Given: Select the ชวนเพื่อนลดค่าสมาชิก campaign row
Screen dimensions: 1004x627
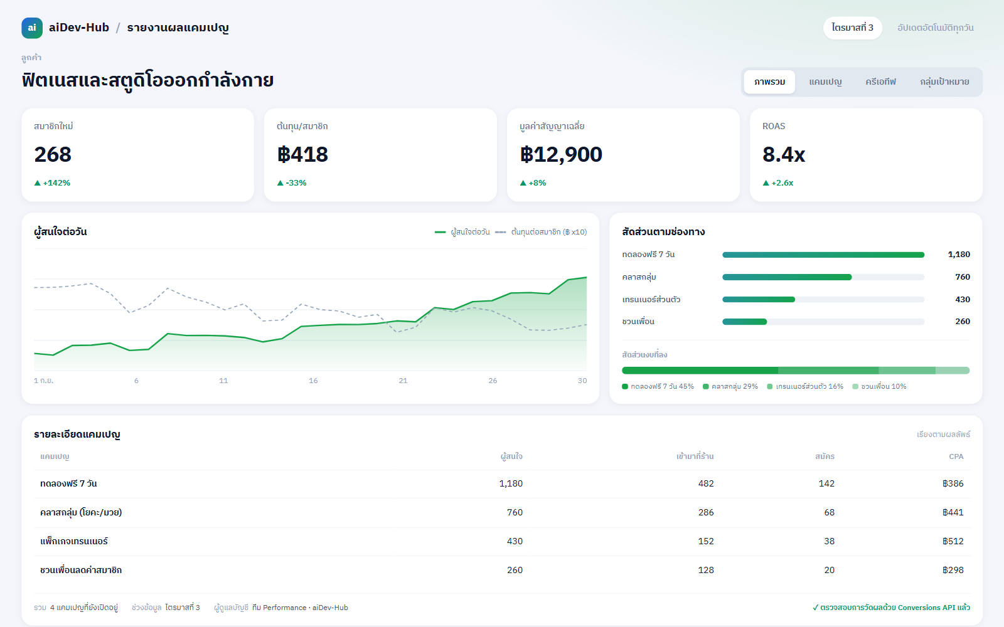Looking at the screenshot, I should click(502, 571).
